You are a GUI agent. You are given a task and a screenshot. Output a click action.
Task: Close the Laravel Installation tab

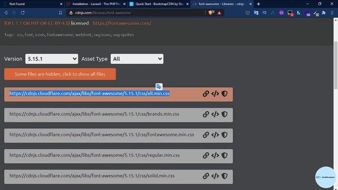point(125,4)
